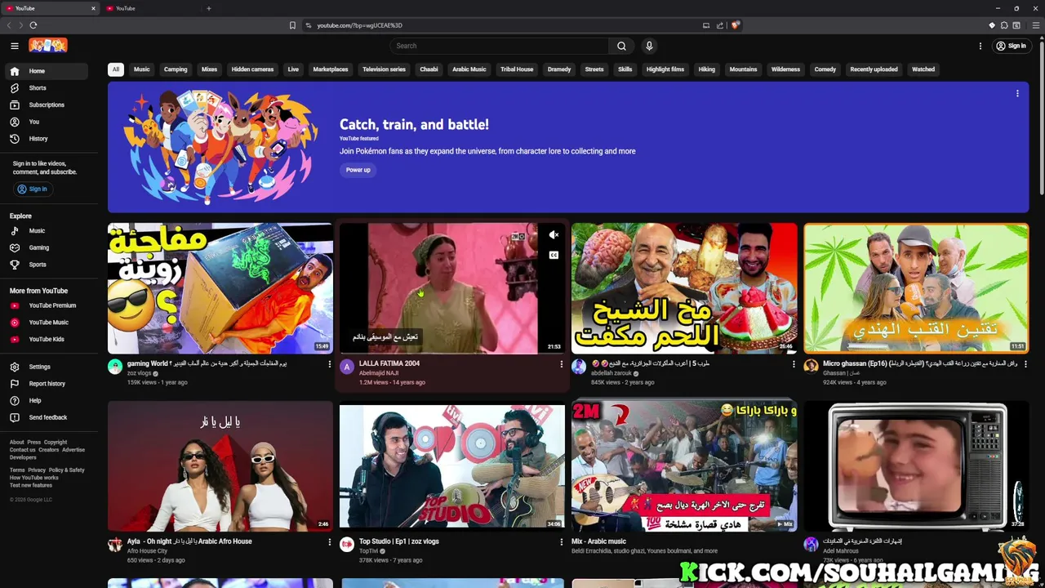Open YouTube Music link
The height and width of the screenshot is (588, 1045).
pos(46,323)
